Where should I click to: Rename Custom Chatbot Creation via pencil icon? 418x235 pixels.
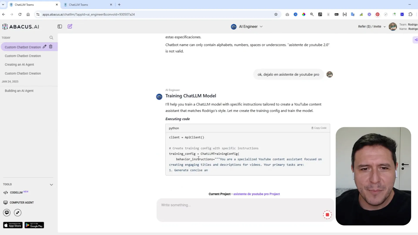(44, 46)
